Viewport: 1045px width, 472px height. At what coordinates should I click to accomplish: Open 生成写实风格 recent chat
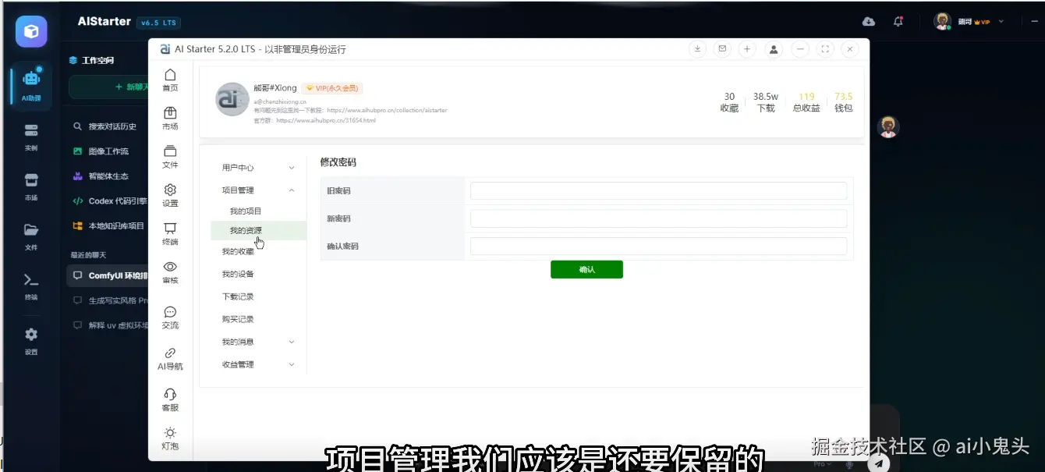109,300
